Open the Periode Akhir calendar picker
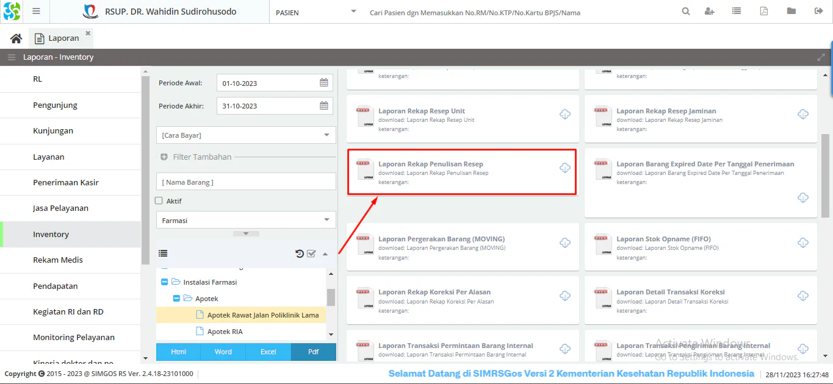This screenshot has height=384, width=833. point(324,105)
